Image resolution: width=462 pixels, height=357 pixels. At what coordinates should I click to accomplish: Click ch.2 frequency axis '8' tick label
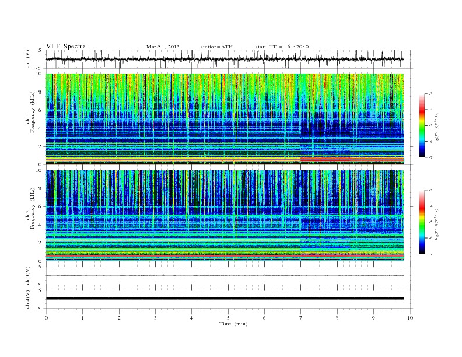click(41, 188)
